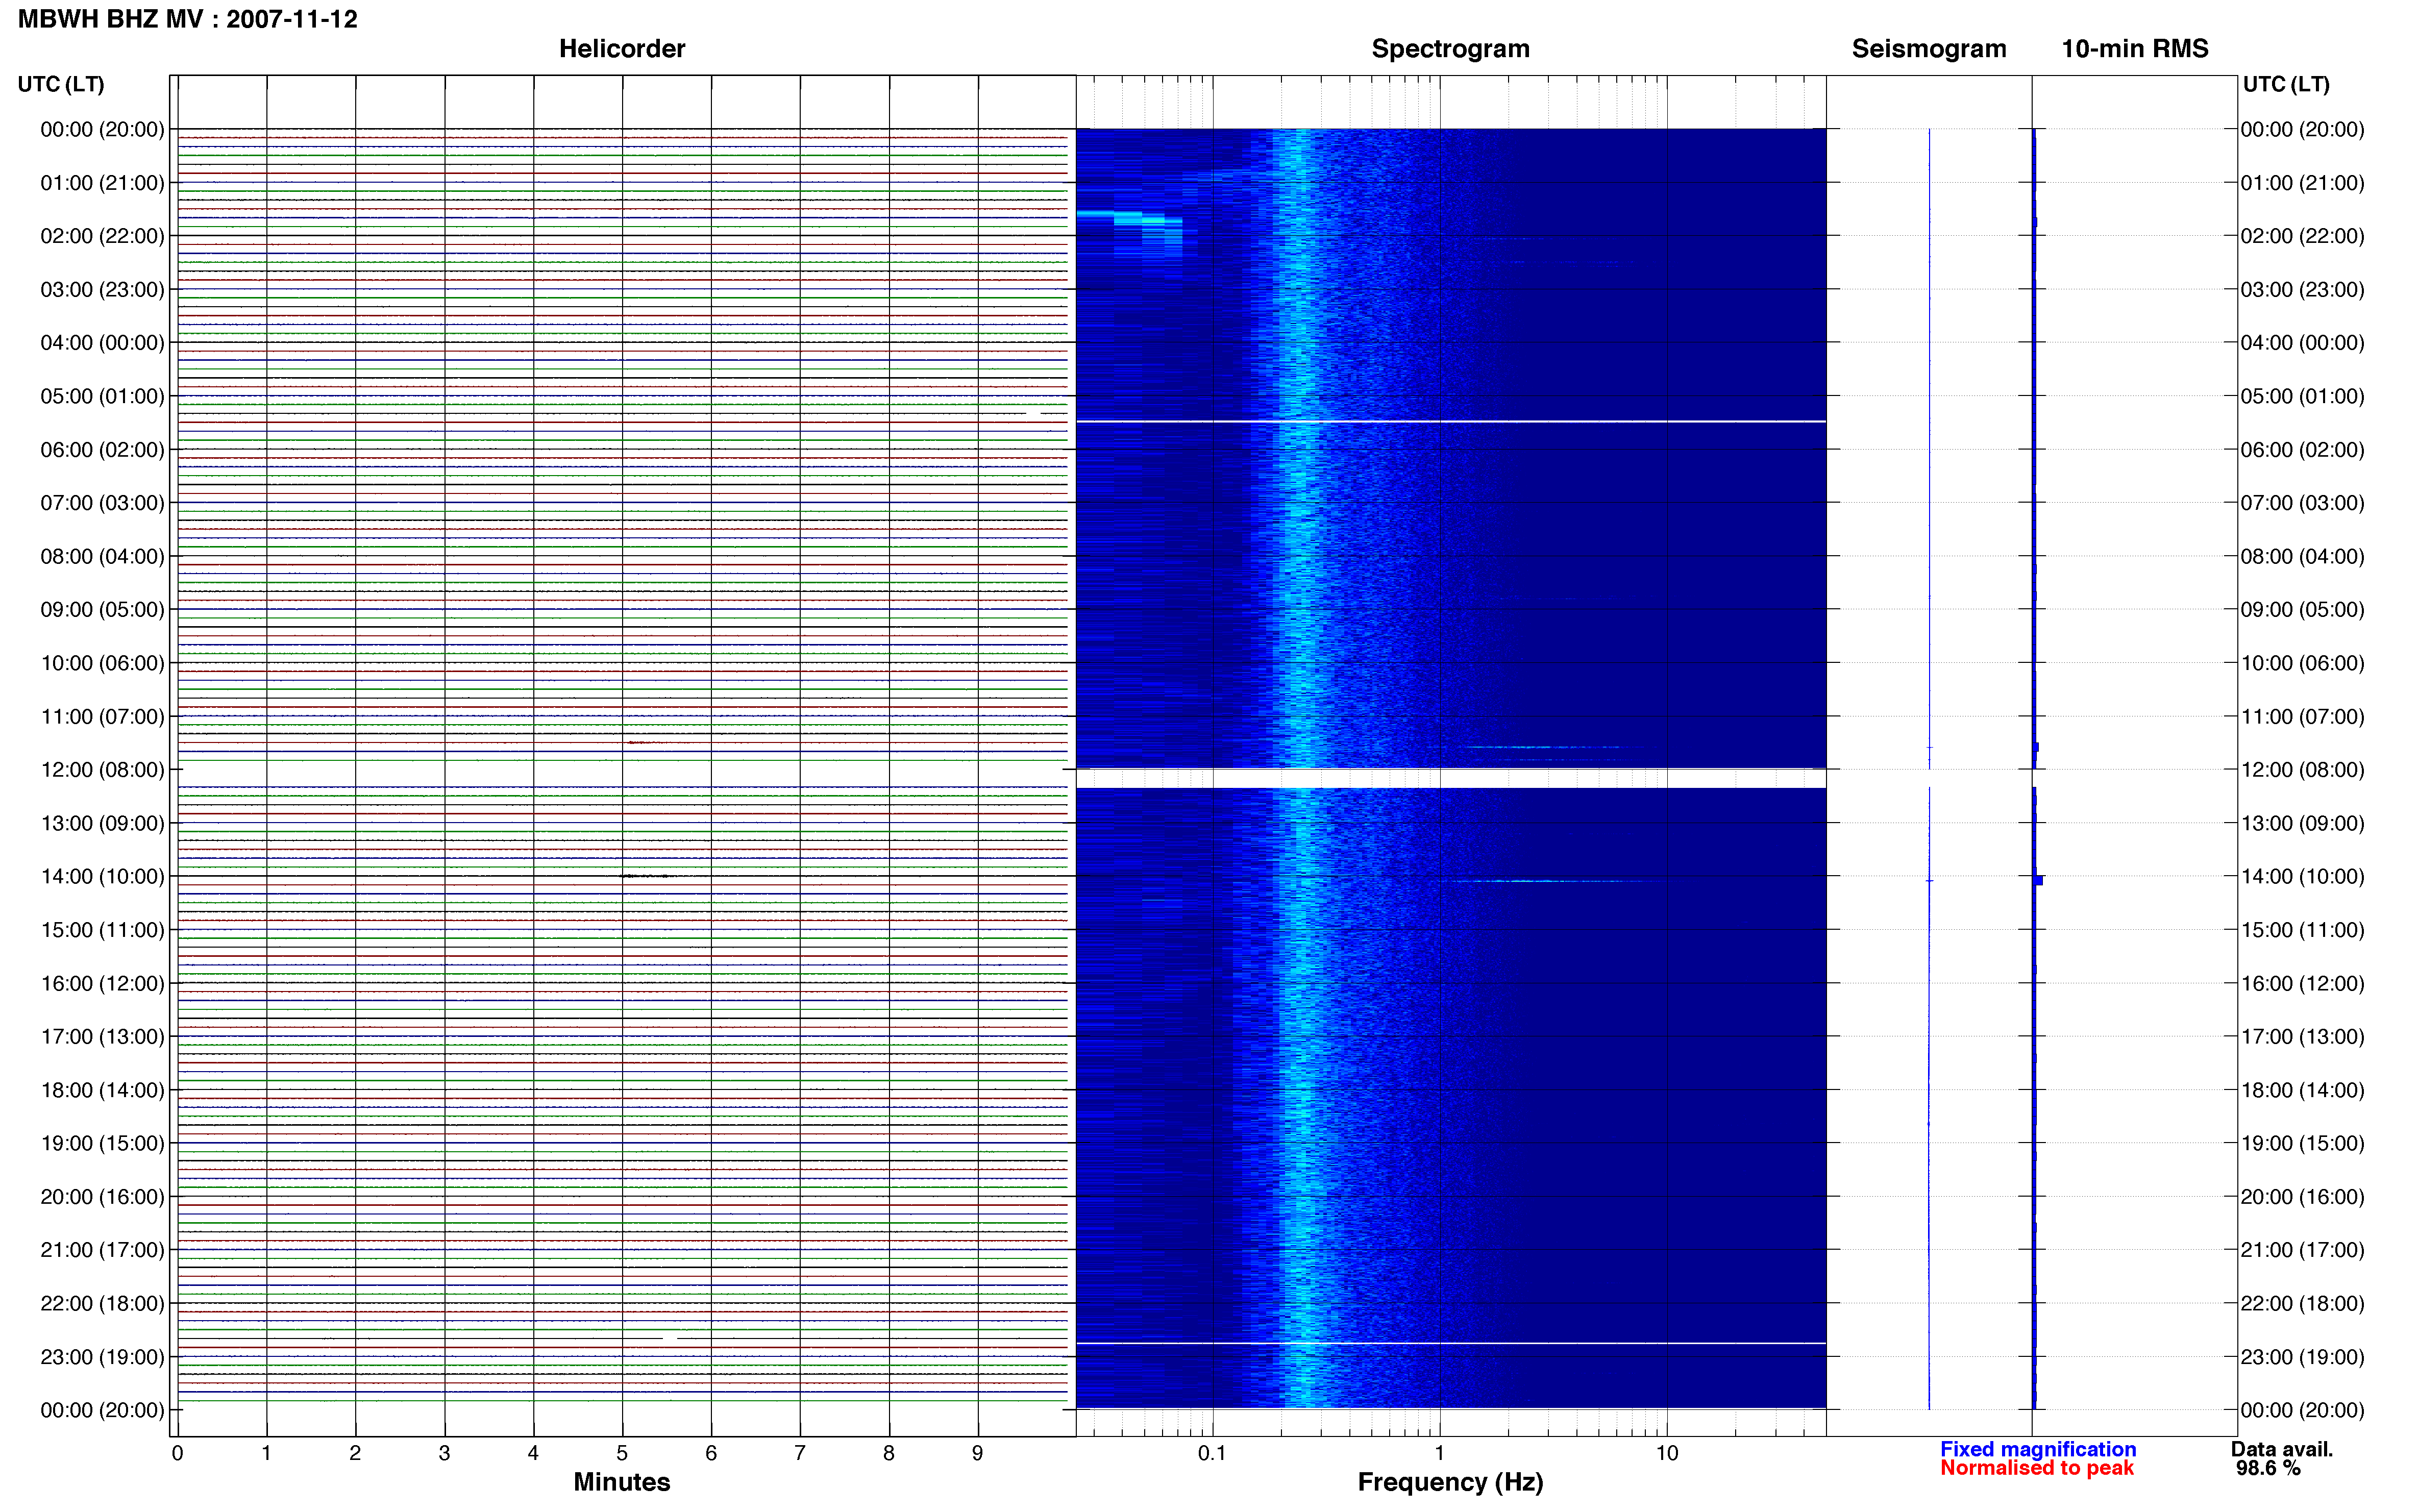Select the 'Frequency (Hz)' axis label
Screen dimensions: 2419x1512
(1450, 1482)
